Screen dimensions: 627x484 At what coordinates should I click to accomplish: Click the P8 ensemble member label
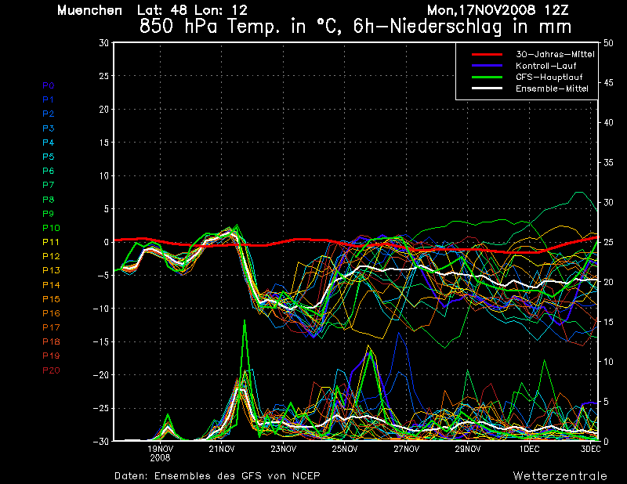coord(48,200)
